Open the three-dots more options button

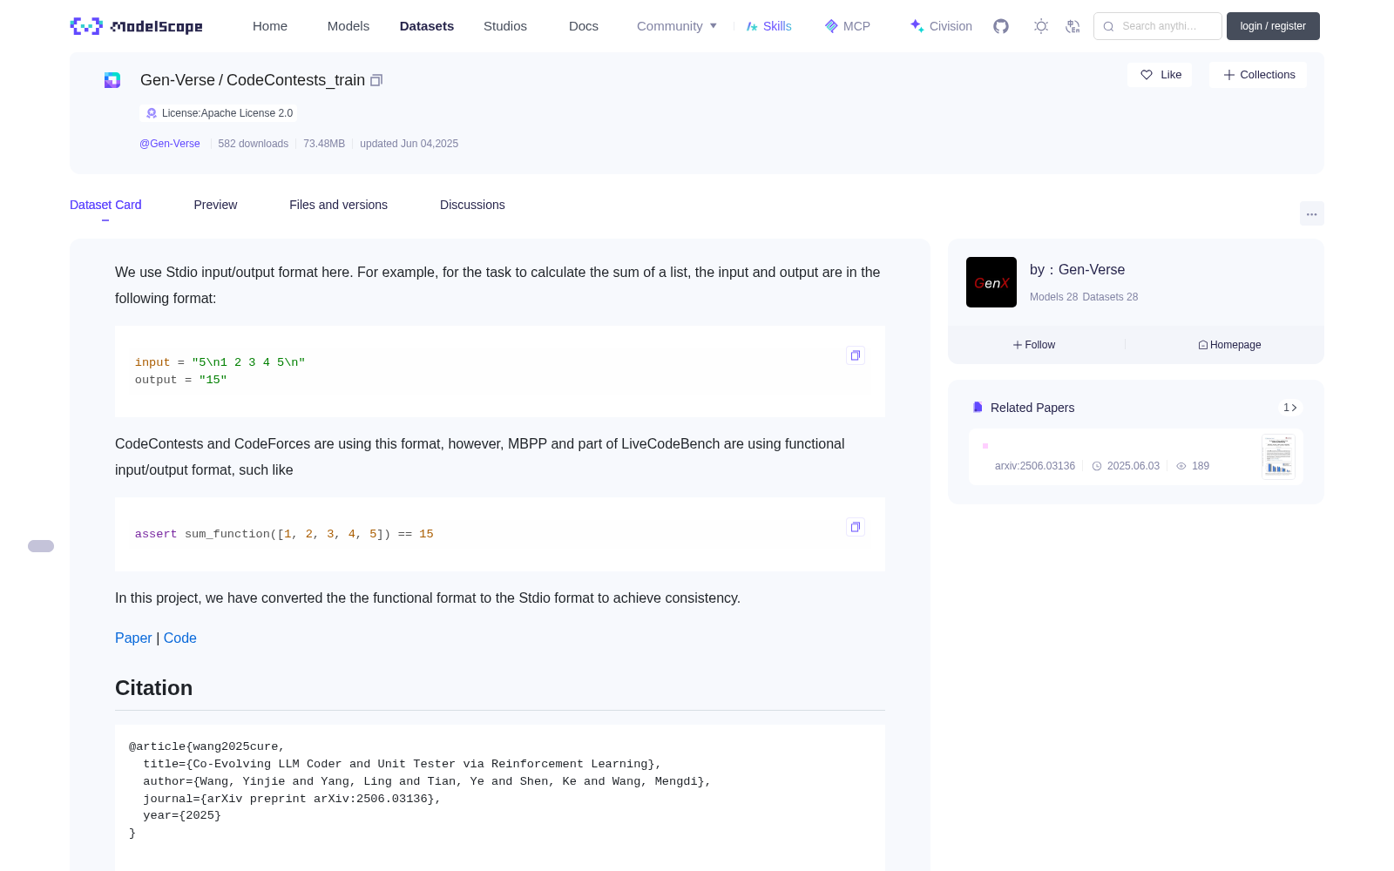[x=1311, y=214]
